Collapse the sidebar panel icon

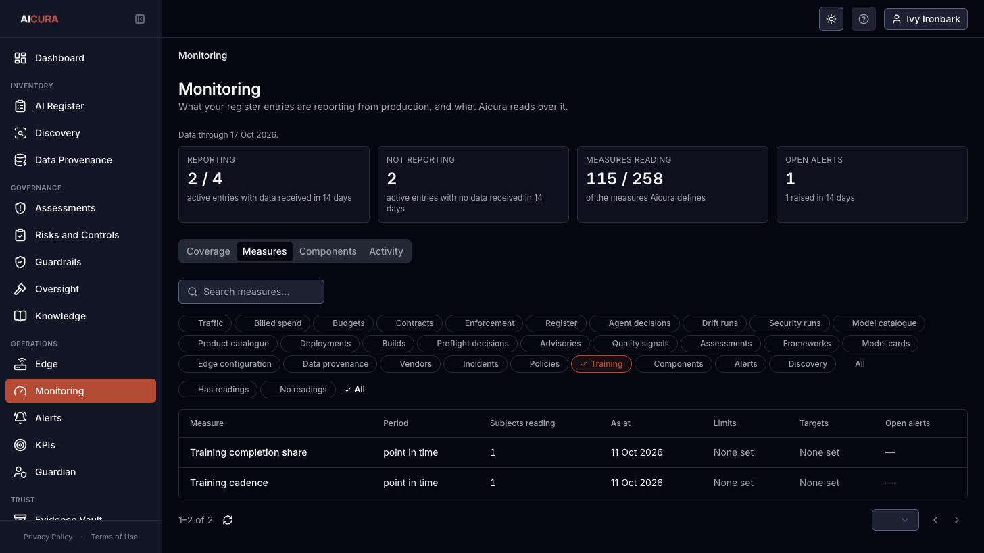(140, 19)
